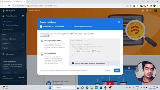The height and width of the screenshot is (90, 160).
Task: Open the Chat app on taskbar
Action: pos(82,87)
